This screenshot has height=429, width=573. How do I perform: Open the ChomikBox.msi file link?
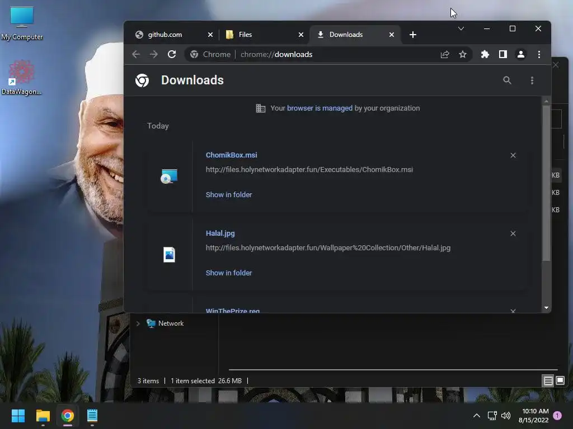(x=231, y=155)
